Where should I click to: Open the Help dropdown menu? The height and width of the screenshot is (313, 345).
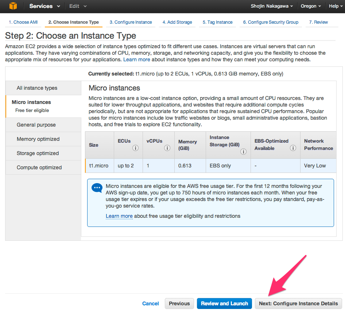click(336, 6)
